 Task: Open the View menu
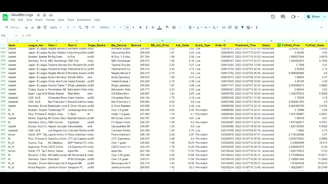(29, 20)
